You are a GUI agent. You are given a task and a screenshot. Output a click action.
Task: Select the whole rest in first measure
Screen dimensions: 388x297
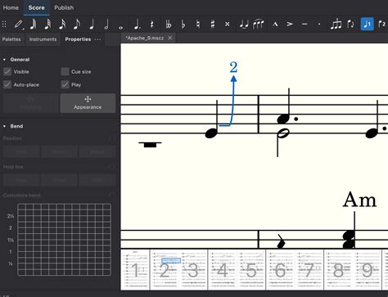tap(150, 145)
